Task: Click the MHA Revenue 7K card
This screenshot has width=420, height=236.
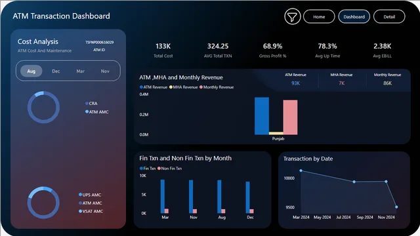Action: [x=341, y=79]
